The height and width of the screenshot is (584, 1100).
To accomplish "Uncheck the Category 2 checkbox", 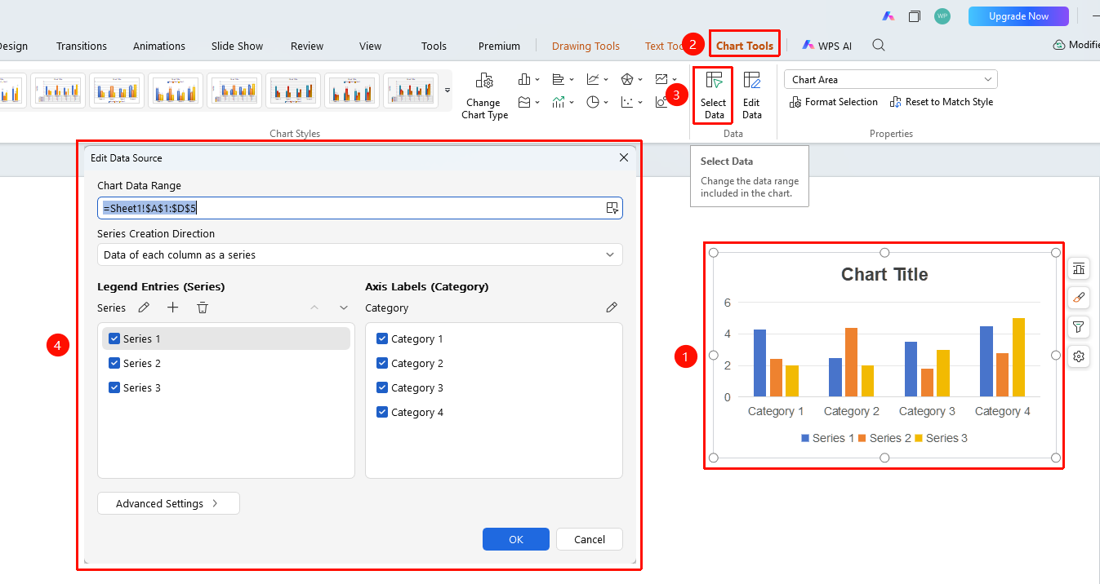I will [382, 363].
